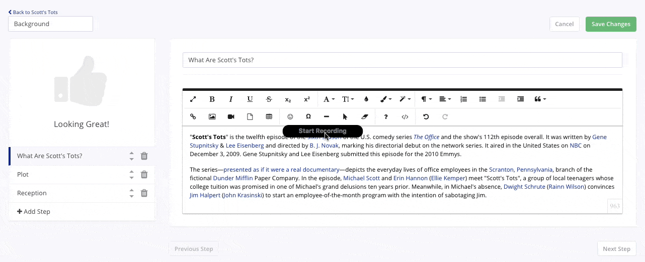Viewport: 645px width, 262px height.
Task: Open the text alignment dropdown
Action: (x=445, y=99)
